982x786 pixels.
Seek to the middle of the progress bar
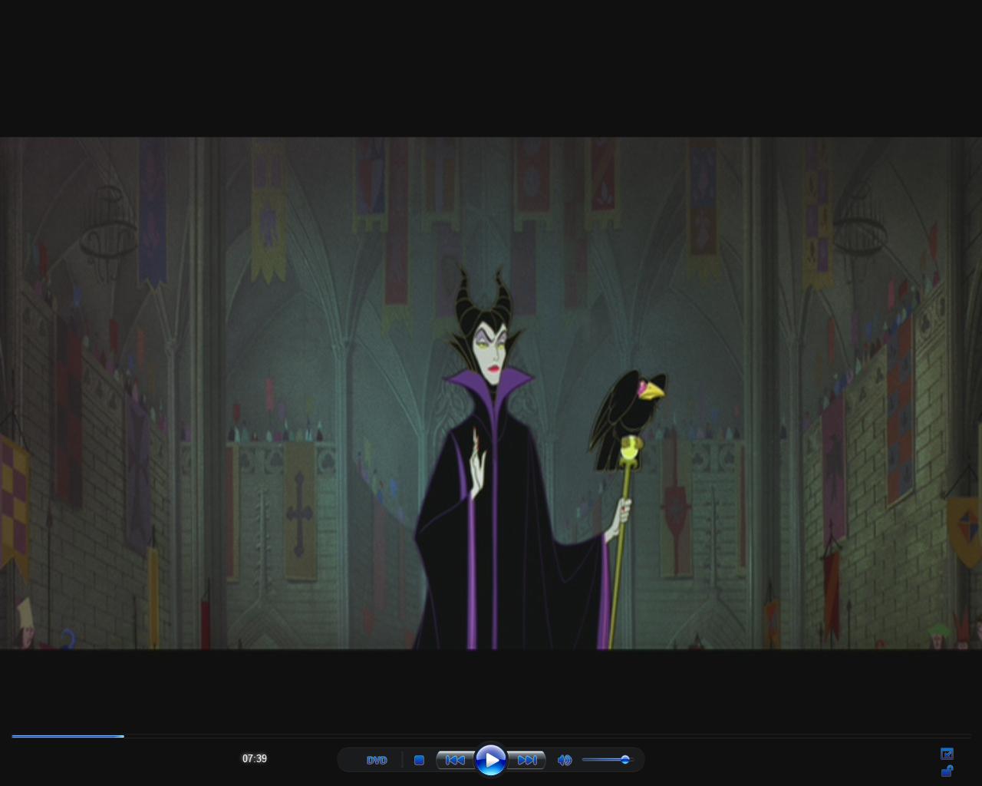(491, 736)
